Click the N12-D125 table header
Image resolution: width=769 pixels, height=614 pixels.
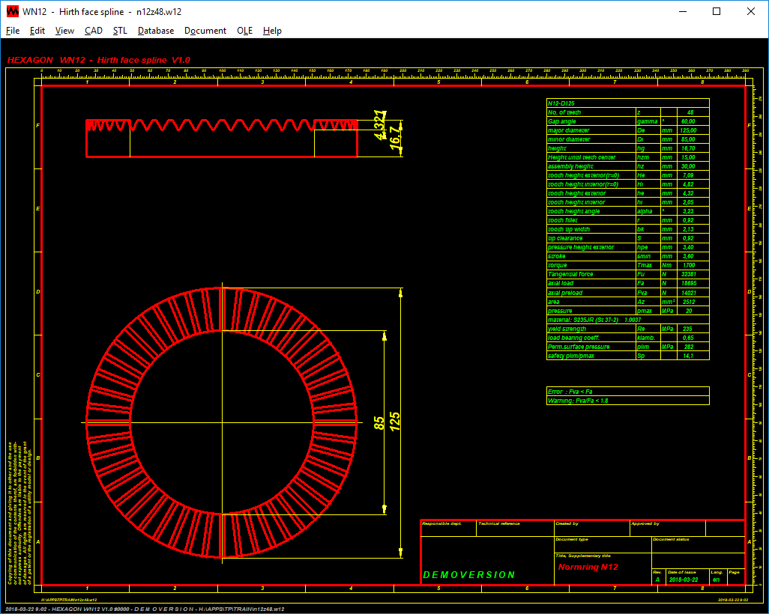click(561, 103)
